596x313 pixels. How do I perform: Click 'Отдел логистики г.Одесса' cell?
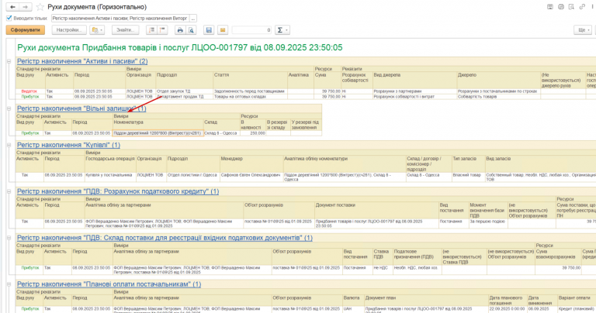click(x=193, y=177)
